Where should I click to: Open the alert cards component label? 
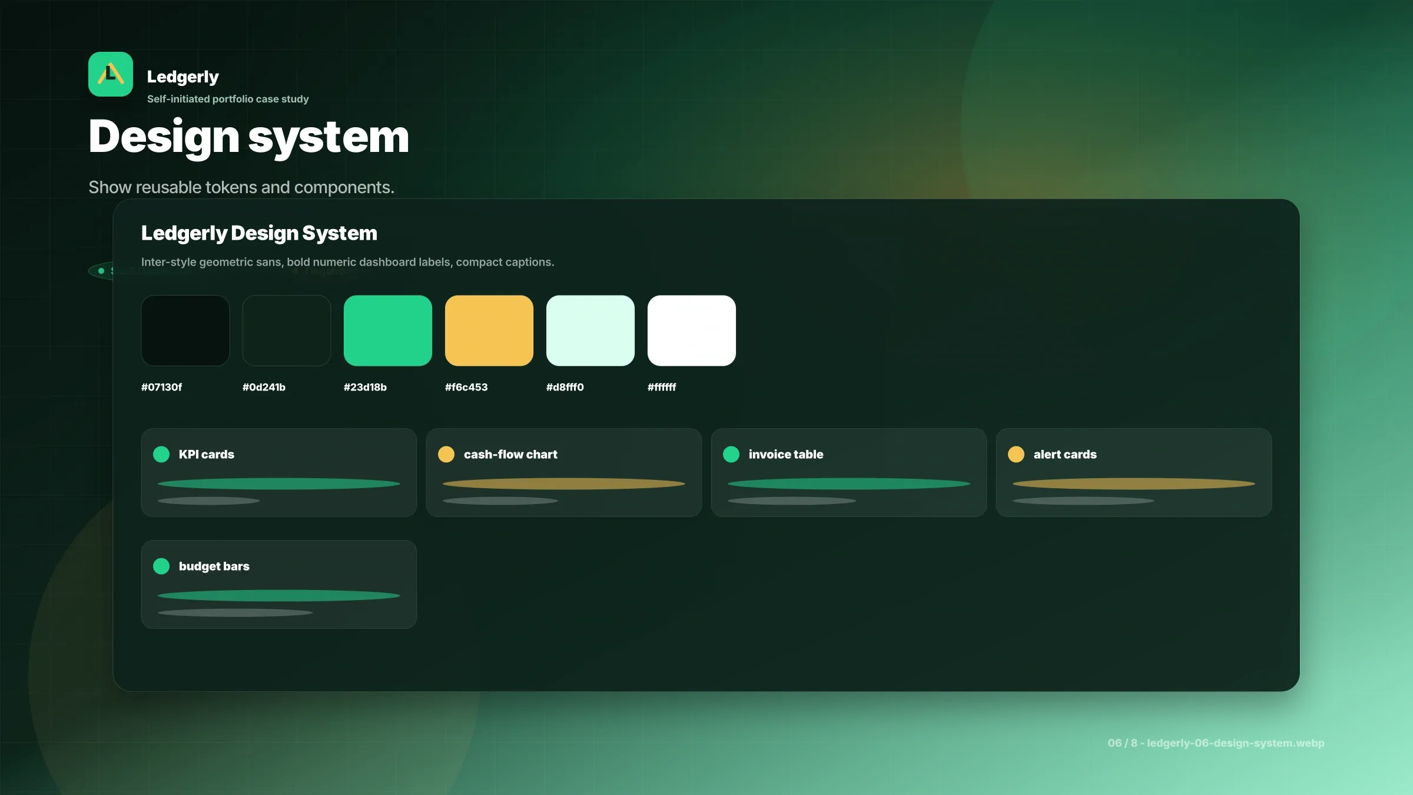pos(1065,455)
